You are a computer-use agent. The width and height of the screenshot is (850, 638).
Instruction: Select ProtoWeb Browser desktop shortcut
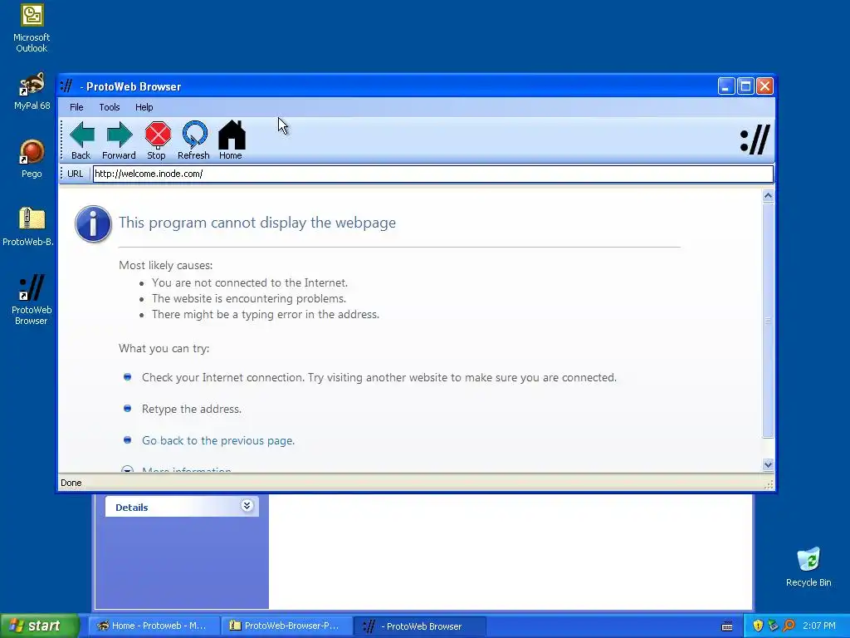coord(32,300)
